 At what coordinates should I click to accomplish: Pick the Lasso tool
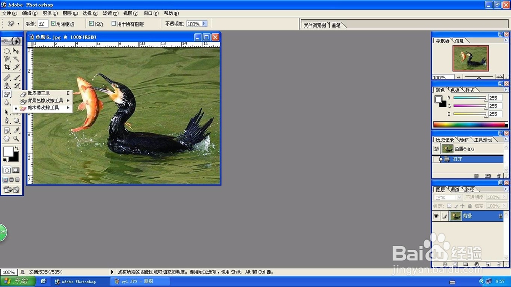click(7, 59)
